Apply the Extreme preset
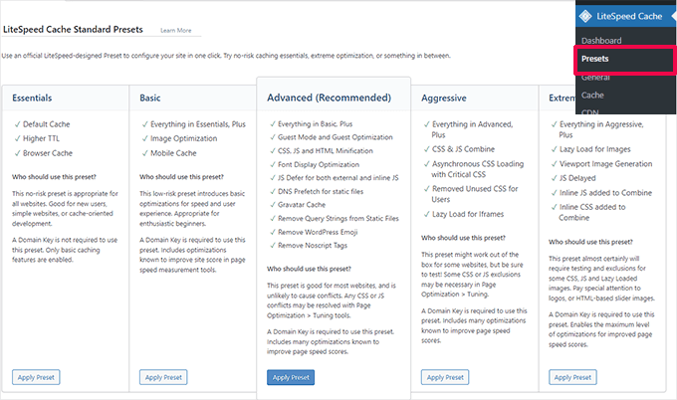677x400 pixels. [x=573, y=377]
